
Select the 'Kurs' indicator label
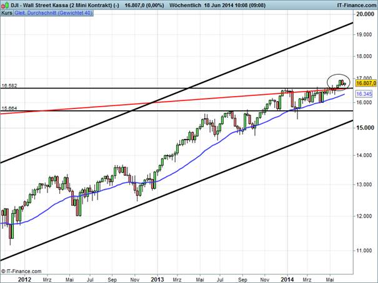pyautogui.click(x=7, y=12)
